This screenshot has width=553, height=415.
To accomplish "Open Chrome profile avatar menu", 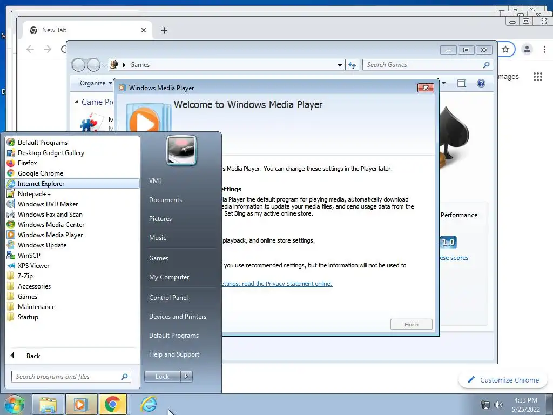I will click(527, 49).
